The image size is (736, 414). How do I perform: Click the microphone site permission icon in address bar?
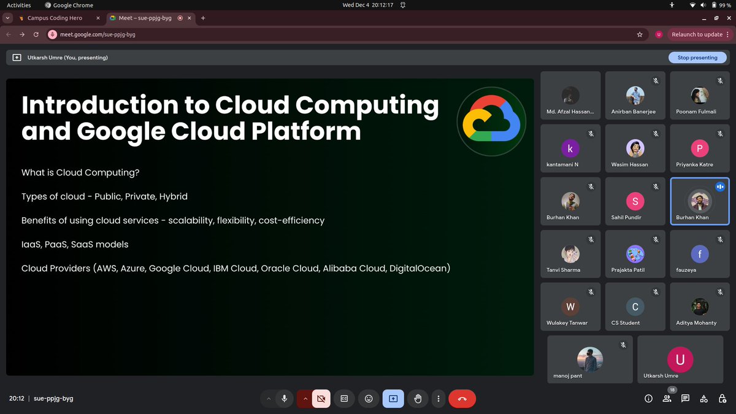[53, 34]
